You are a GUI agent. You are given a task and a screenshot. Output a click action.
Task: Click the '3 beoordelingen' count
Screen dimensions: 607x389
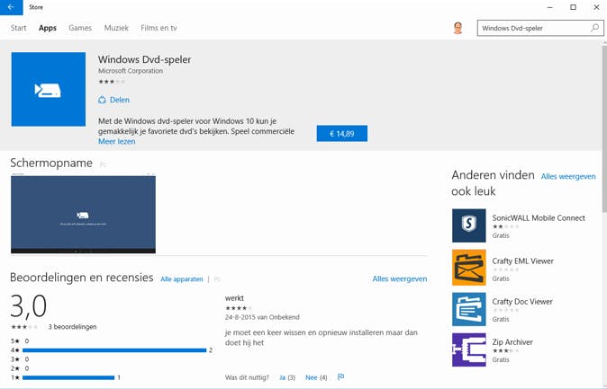click(x=72, y=327)
